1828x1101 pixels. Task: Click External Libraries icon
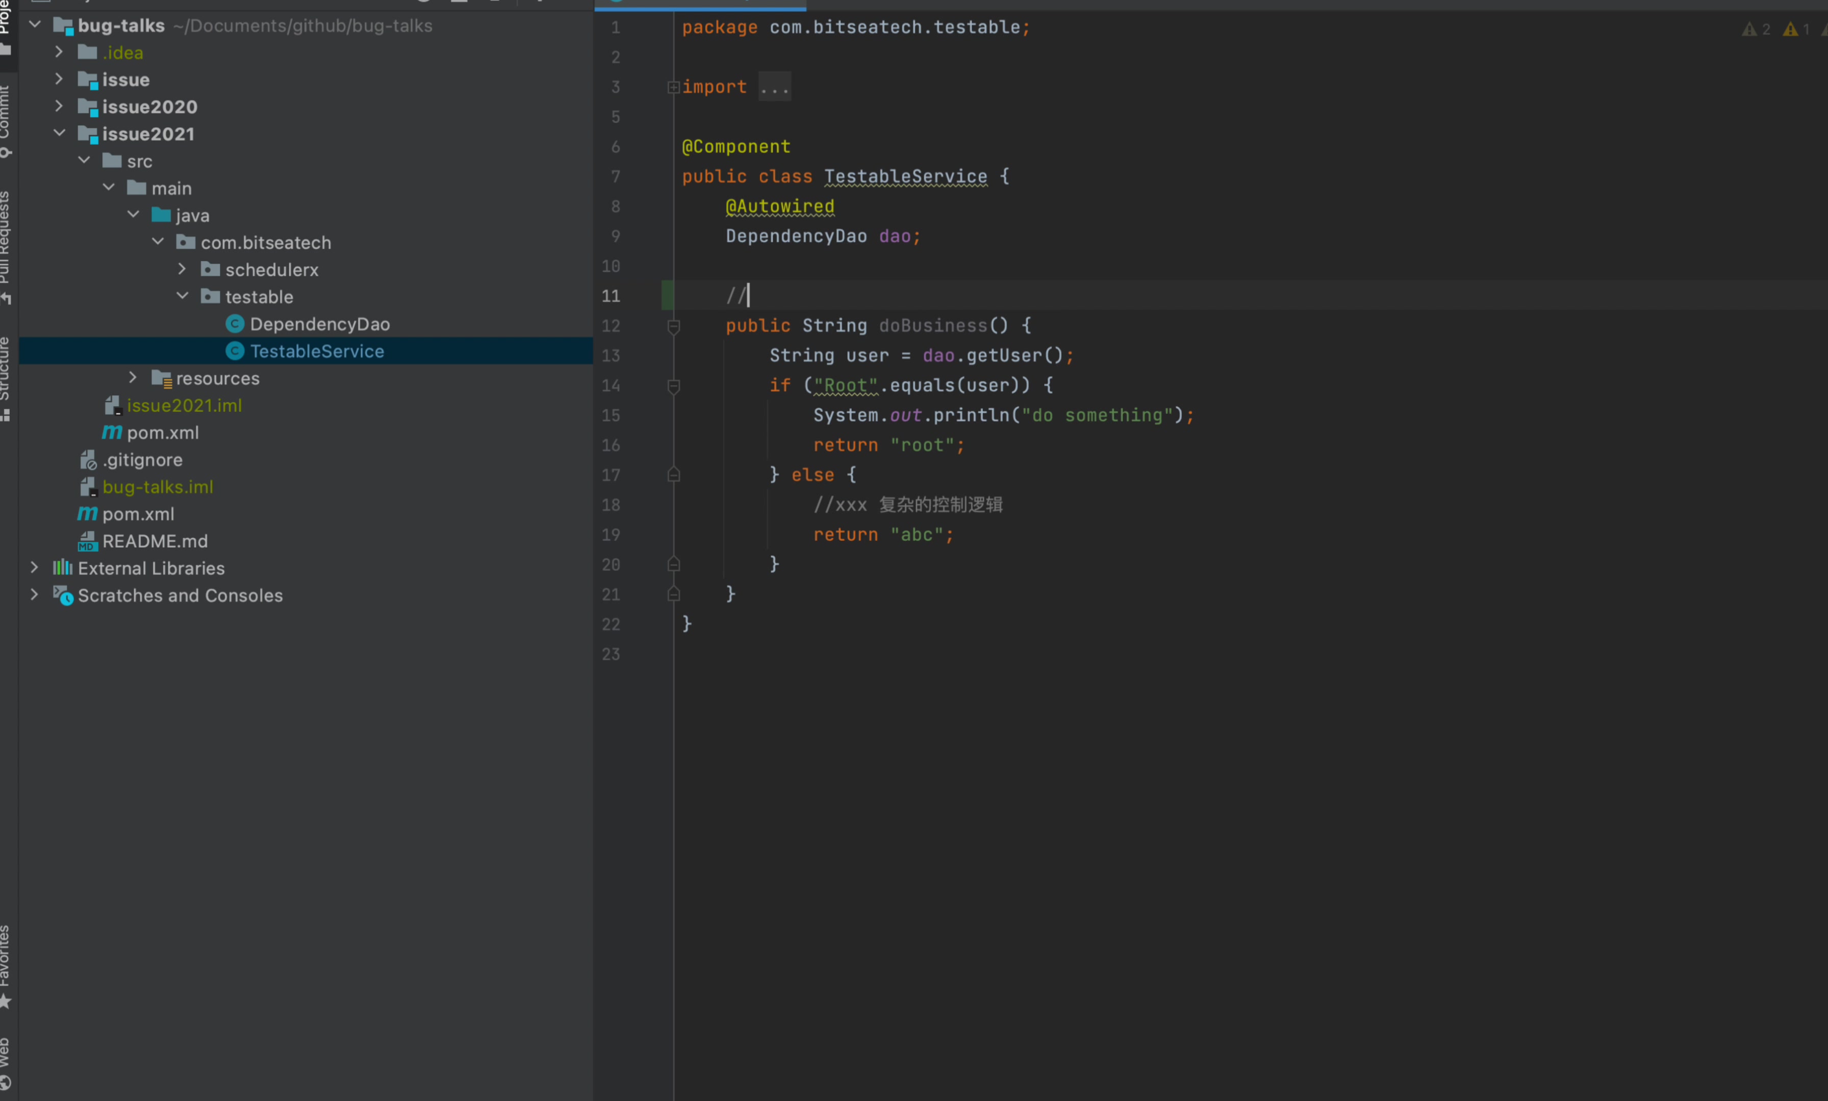(x=62, y=568)
